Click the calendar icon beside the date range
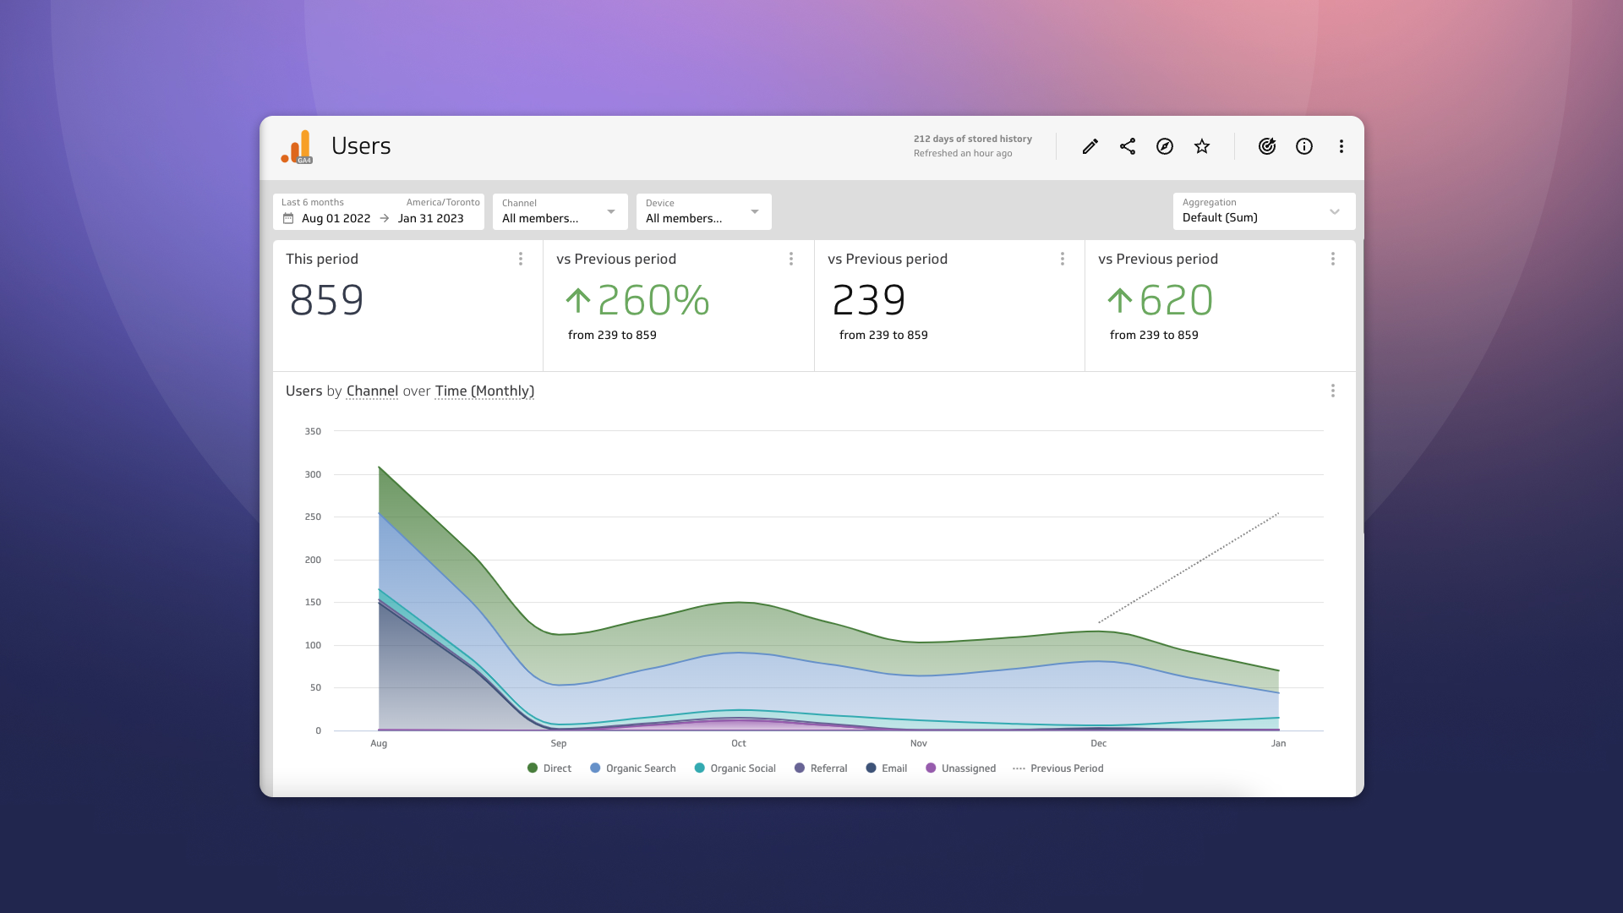Viewport: 1623px width, 913px height. pyautogui.click(x=287, y=218)
